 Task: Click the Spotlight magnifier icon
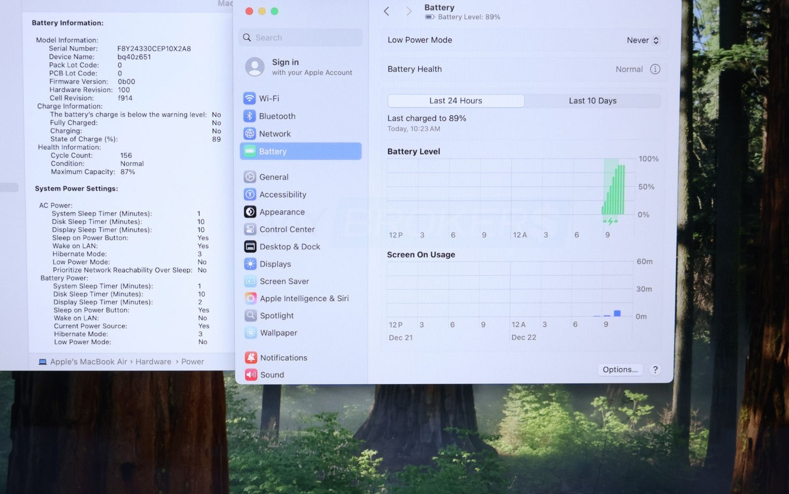251,316
